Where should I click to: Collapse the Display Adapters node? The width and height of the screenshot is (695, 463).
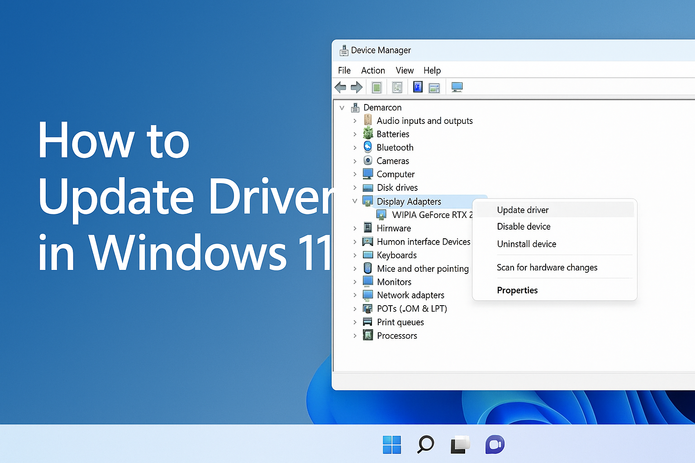click(x=355, y=201)
